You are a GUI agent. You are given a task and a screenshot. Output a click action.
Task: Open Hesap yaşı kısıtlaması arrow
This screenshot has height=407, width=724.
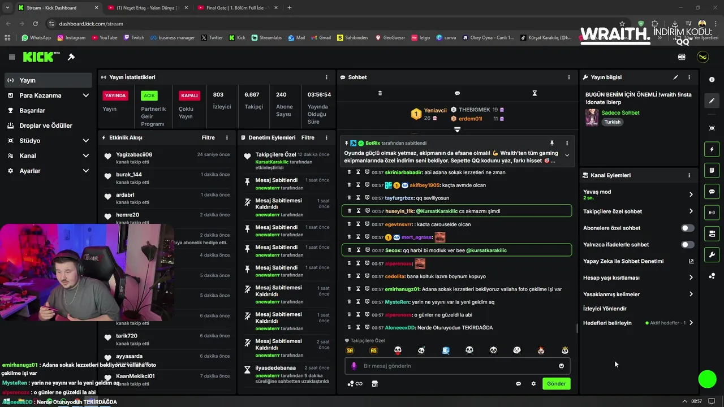tap(691, 278)
